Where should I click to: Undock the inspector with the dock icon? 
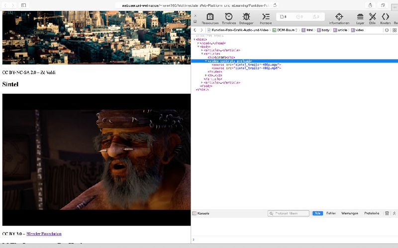pyautogui.click(x=195, y=21)
